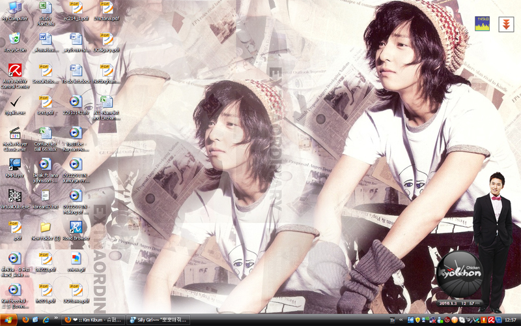The width and height of the screenshot is (521, 326).
Task: Switch to Kim Kibum Firefox taskbar window
Action: [93, 320]
